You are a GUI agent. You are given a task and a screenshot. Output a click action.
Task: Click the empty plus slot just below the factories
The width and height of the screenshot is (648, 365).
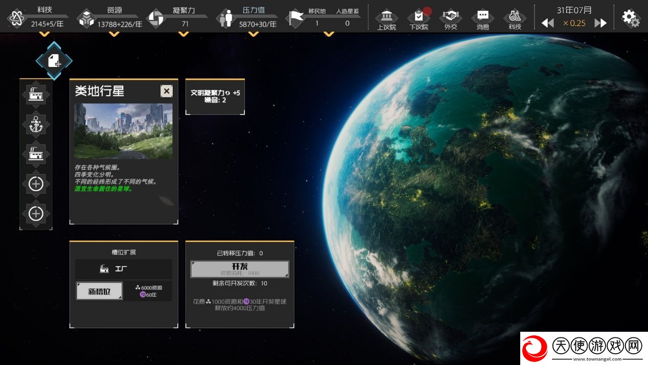pyautogui.click(x=36, y=184)
